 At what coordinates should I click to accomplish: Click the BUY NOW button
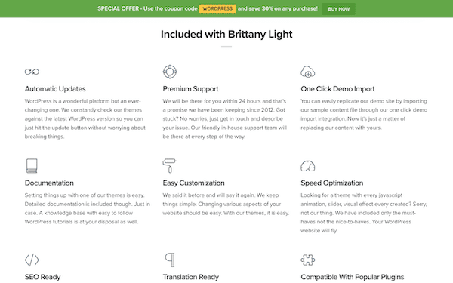338,9
